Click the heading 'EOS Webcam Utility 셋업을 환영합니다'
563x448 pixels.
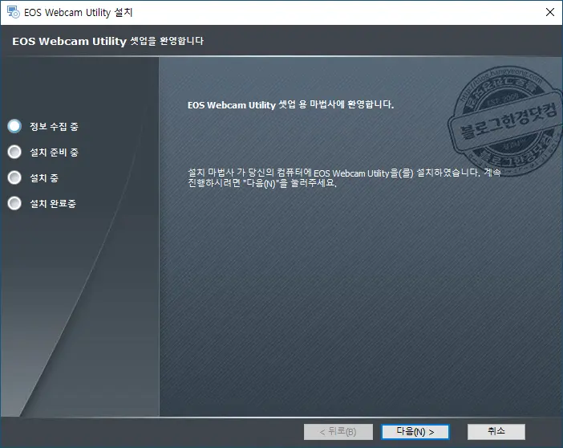[107, 42]
